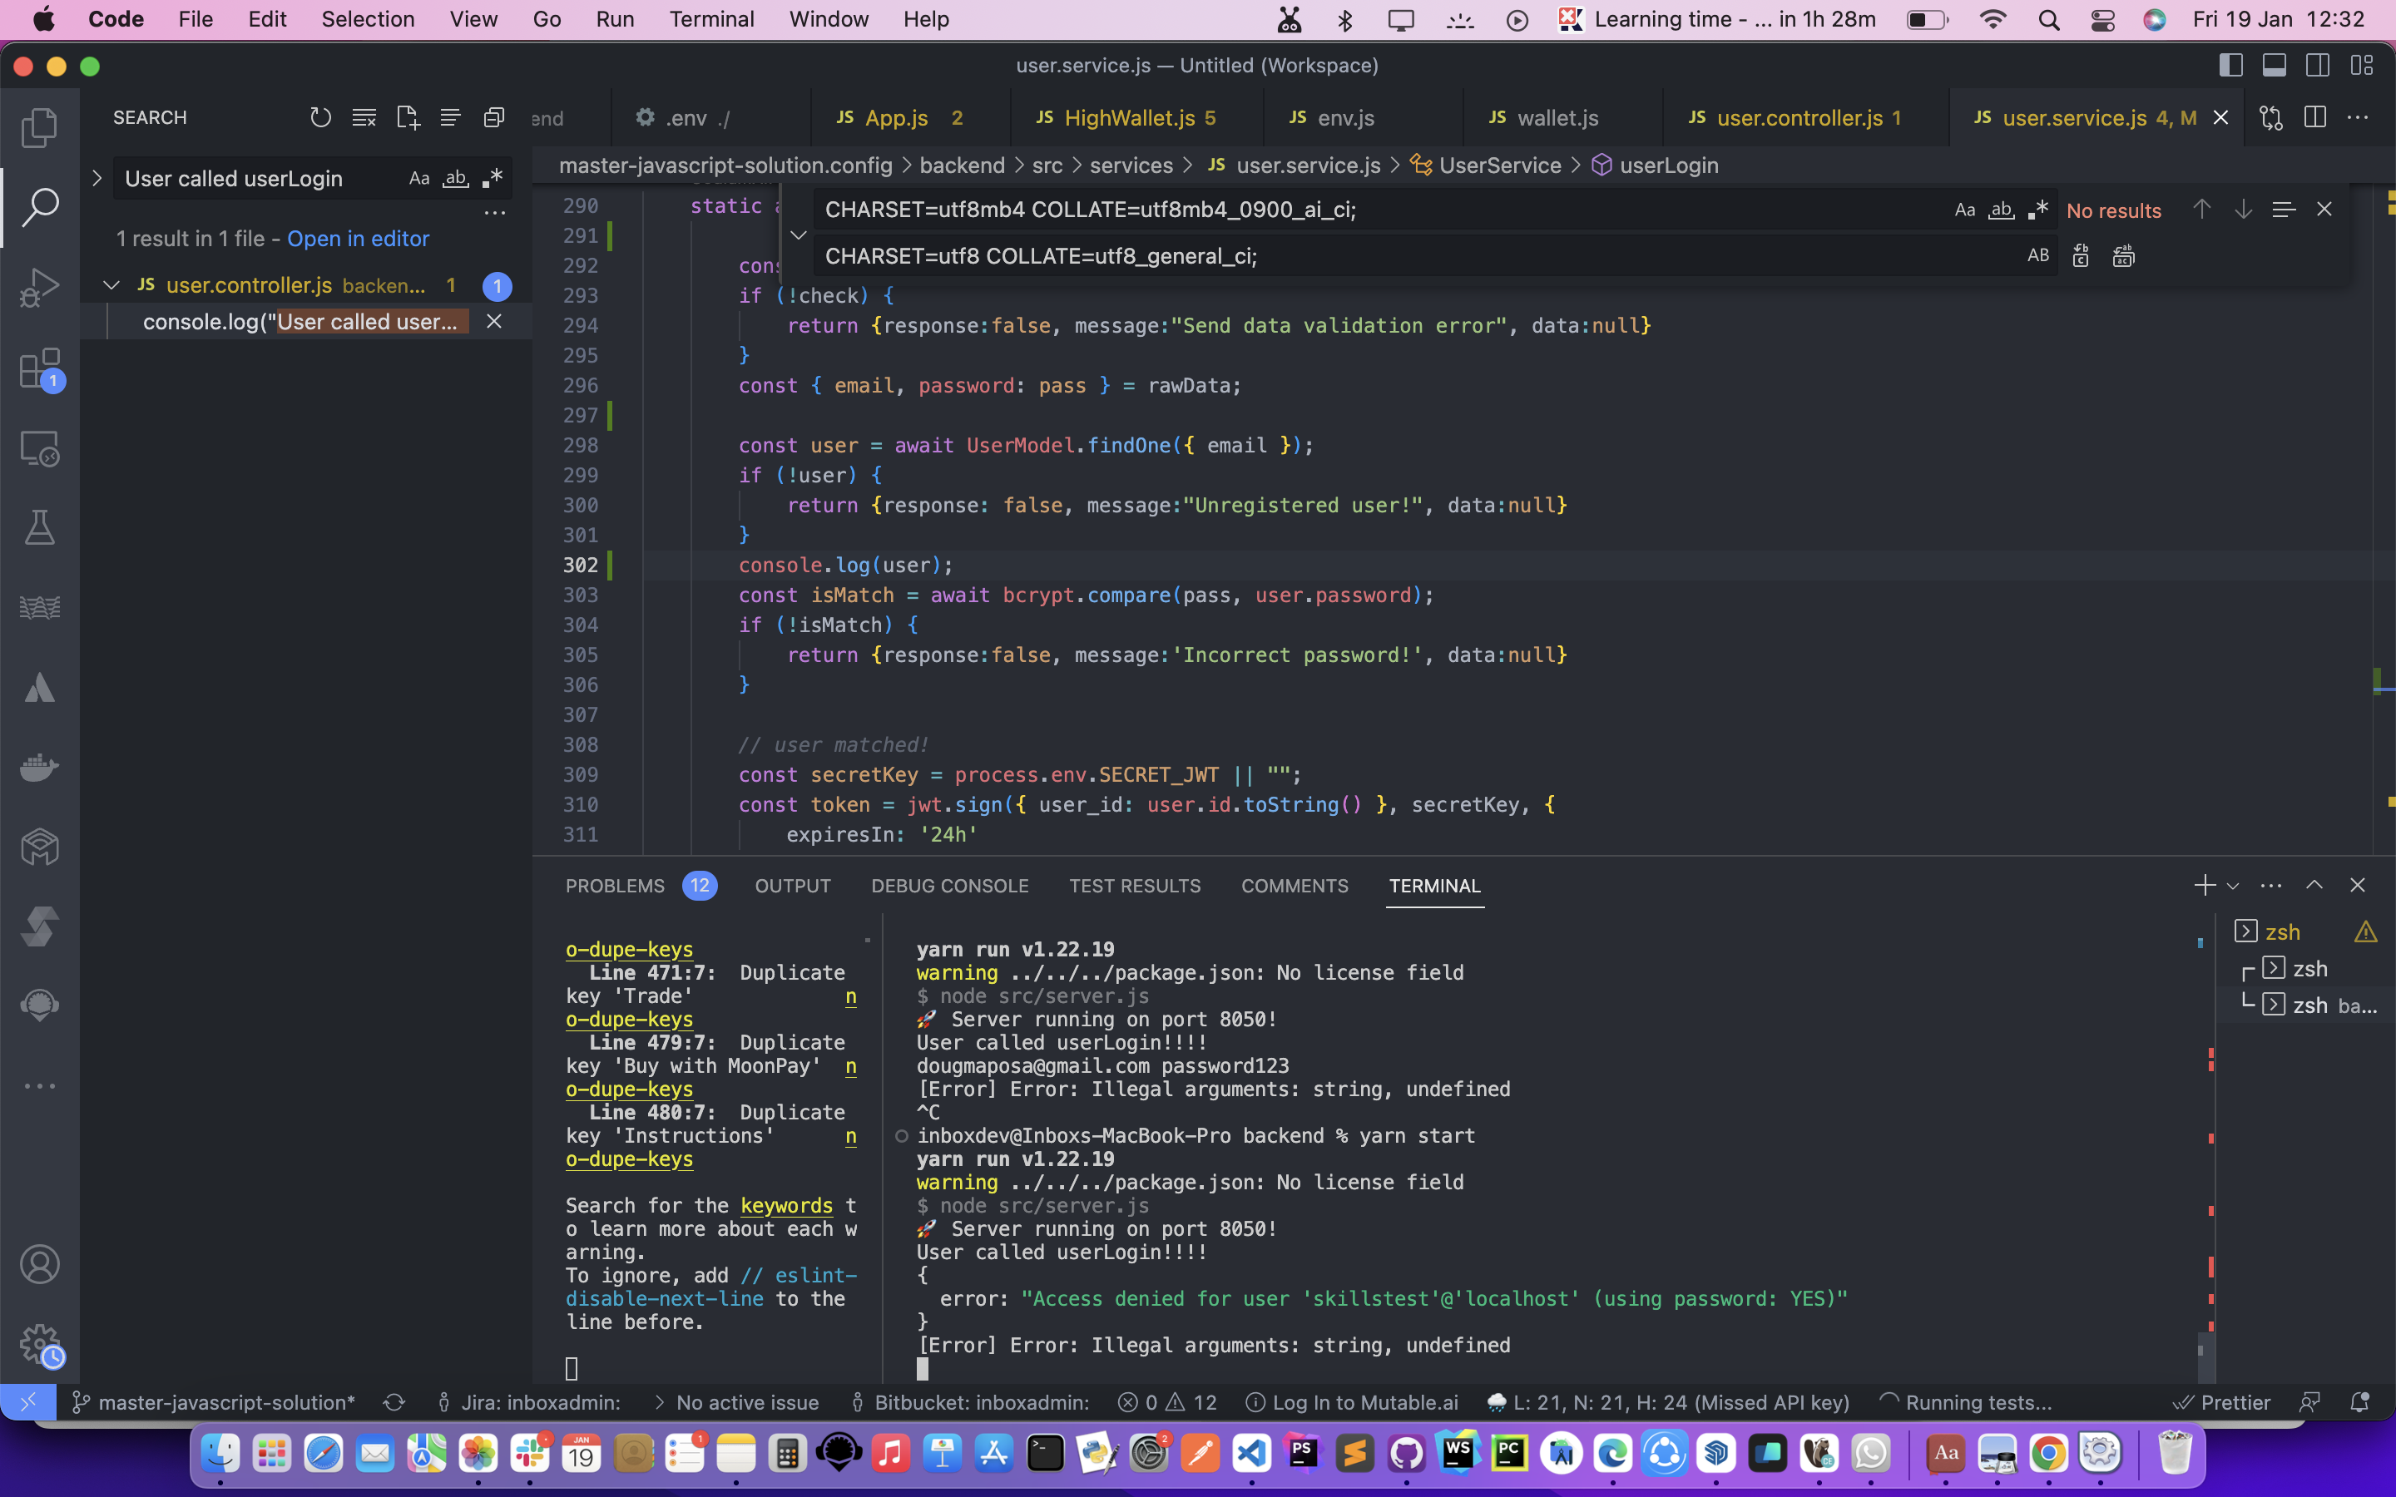Switch to the PROBLEMS panel tab

(615, 886)
